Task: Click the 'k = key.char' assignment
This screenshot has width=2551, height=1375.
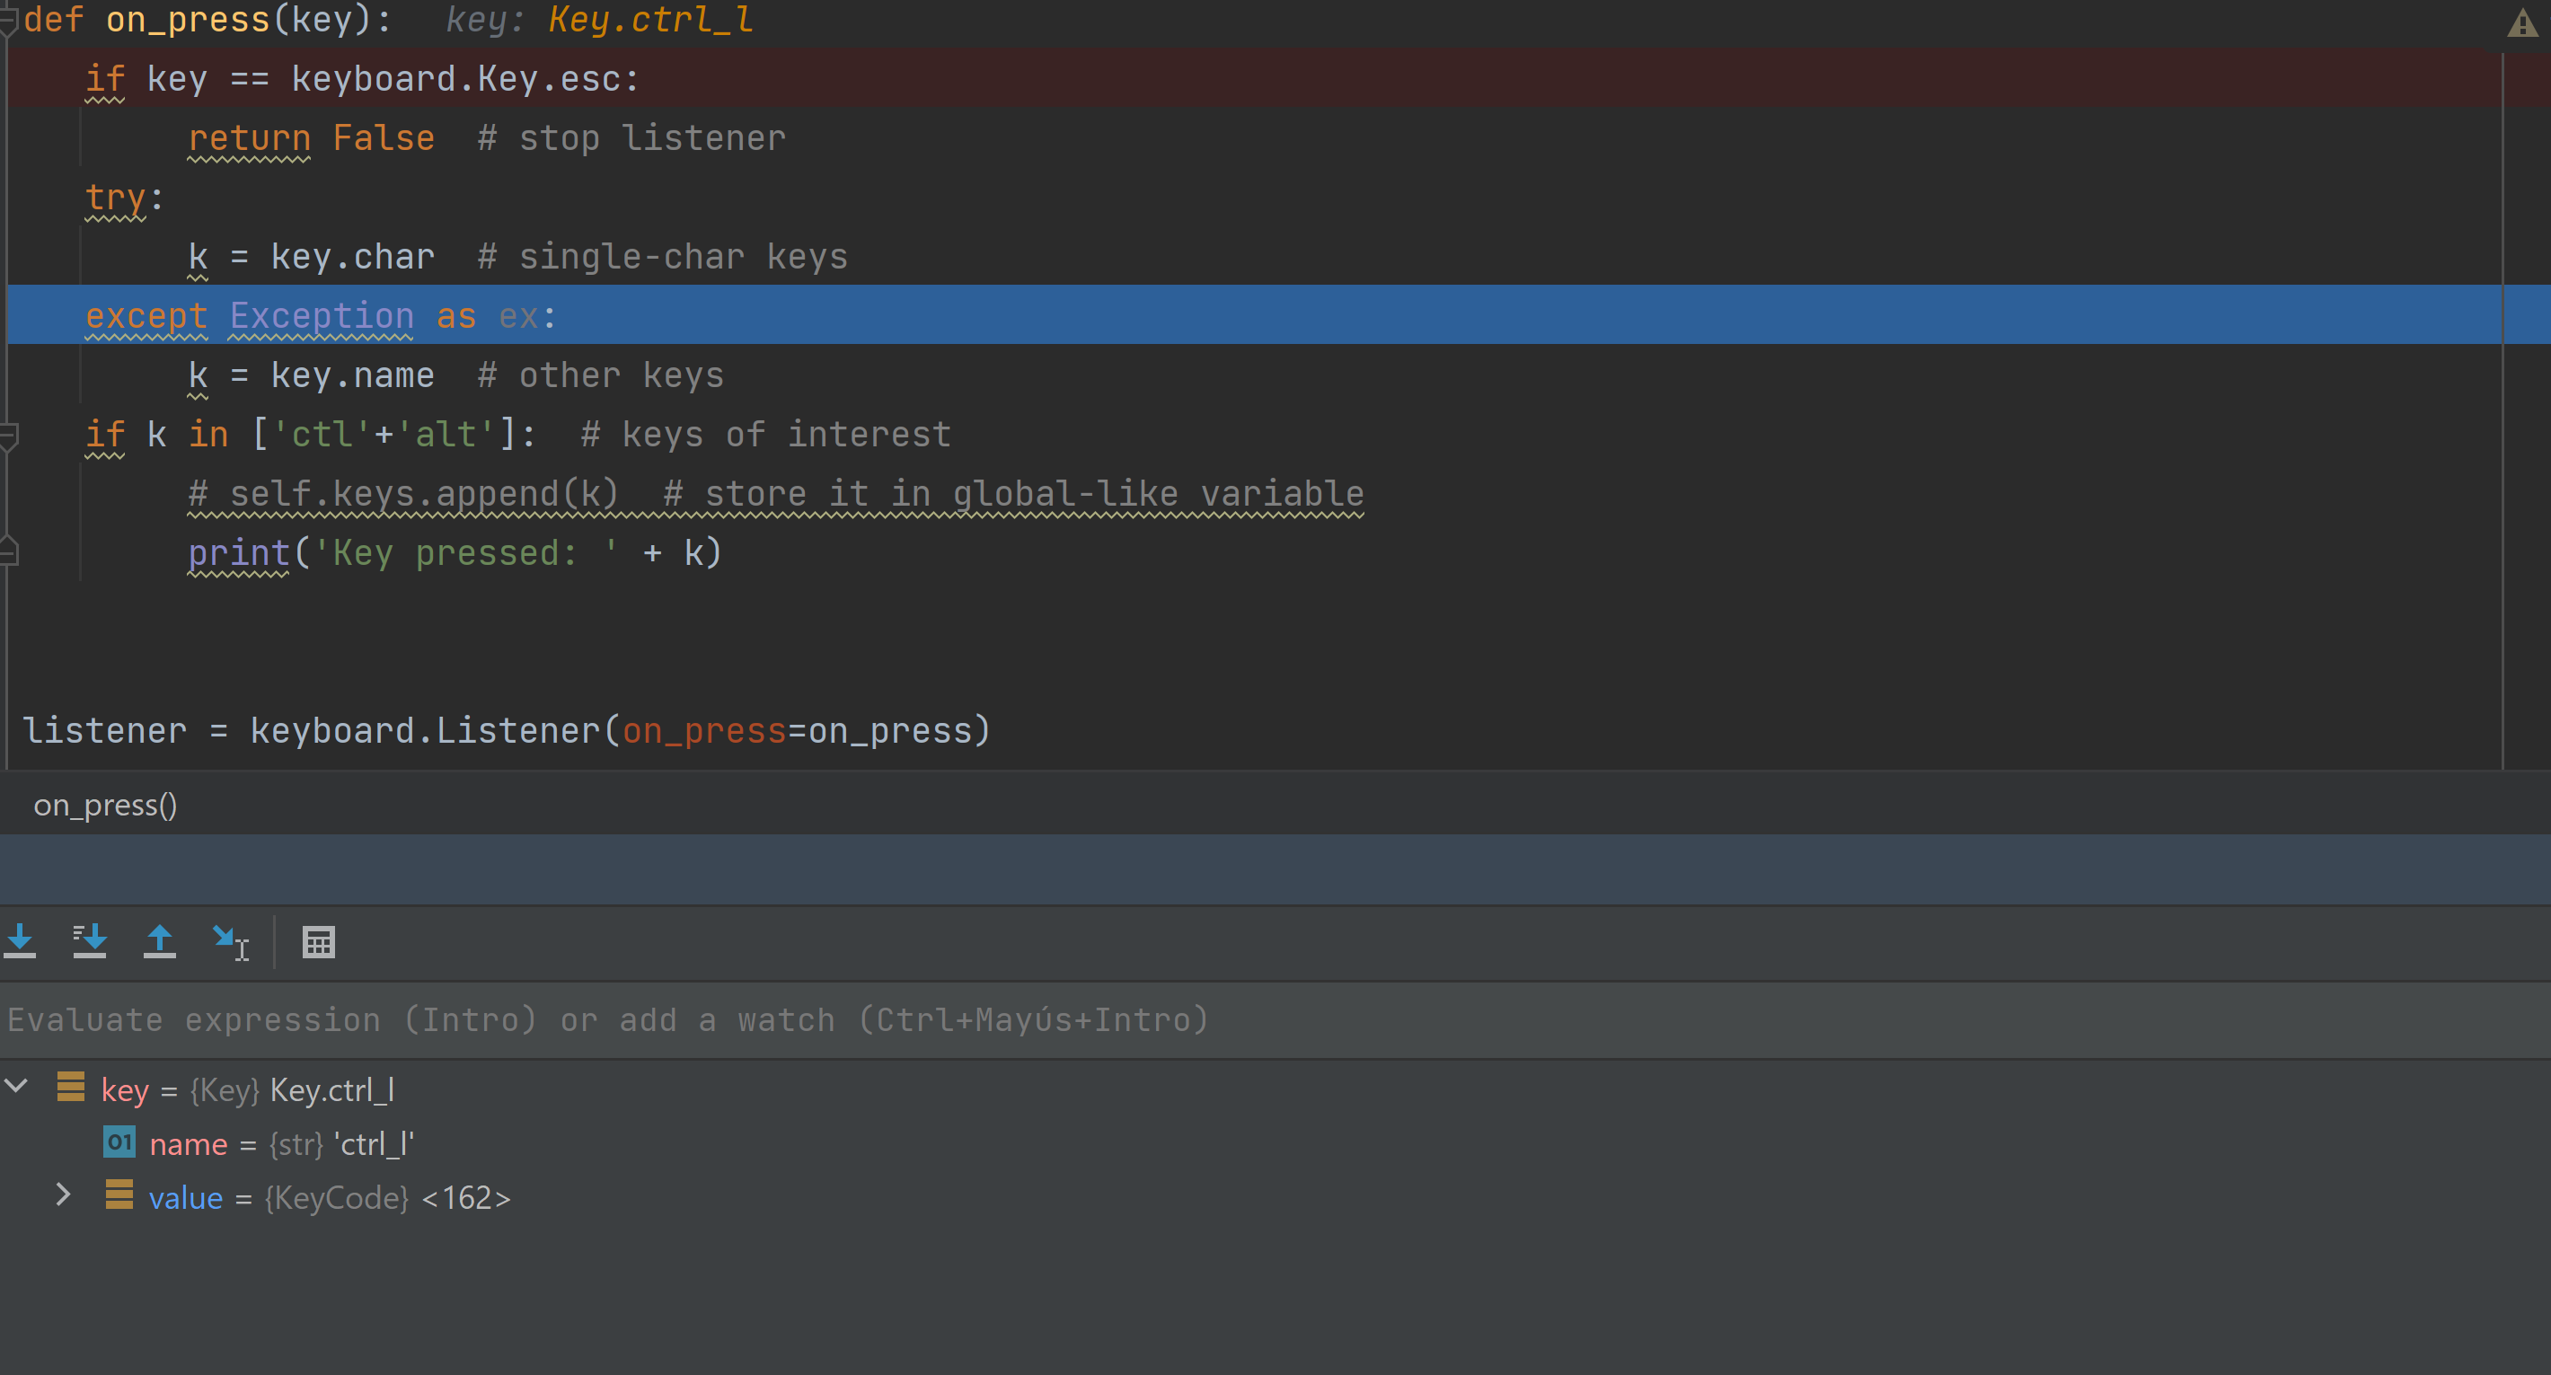Action: [x=311, y=256]
